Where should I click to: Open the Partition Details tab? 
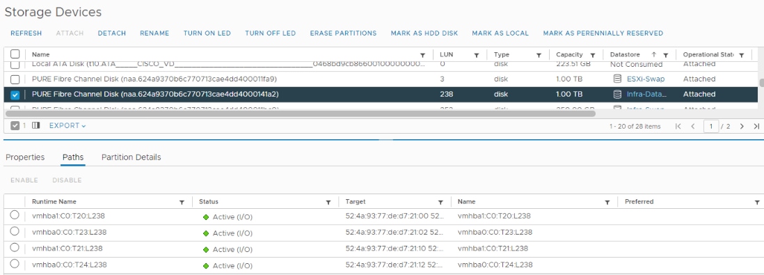pos(131,157)
